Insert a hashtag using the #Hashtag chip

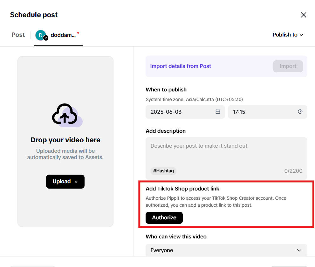[163, 171]
